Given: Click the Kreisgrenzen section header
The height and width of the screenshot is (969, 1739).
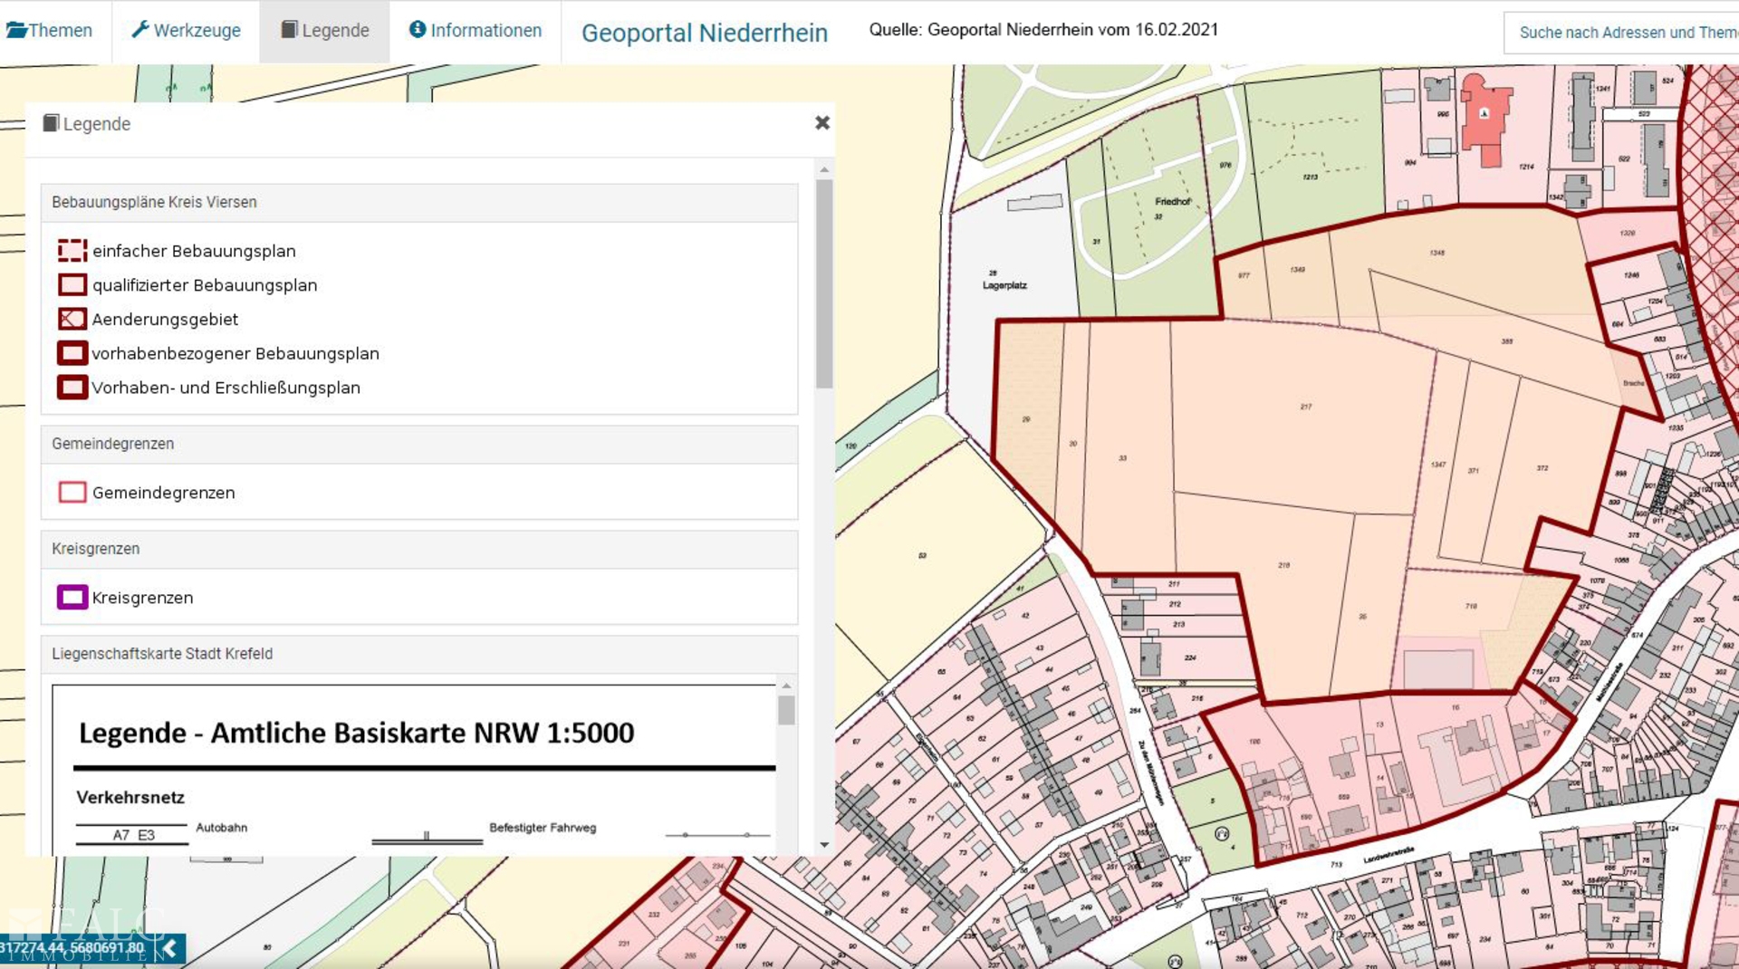Looking at the screenshot, I should (419, 550).
